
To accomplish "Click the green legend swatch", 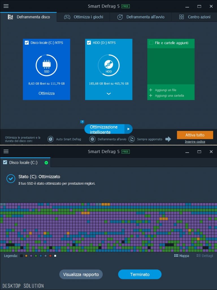I will click(x=36, y=256).
